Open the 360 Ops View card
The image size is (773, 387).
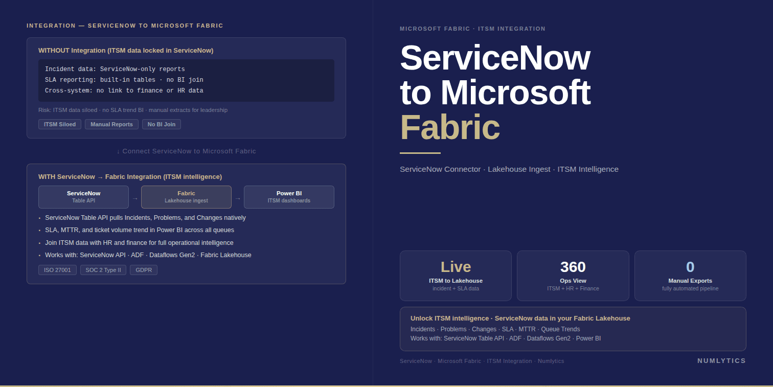[573, 276]
